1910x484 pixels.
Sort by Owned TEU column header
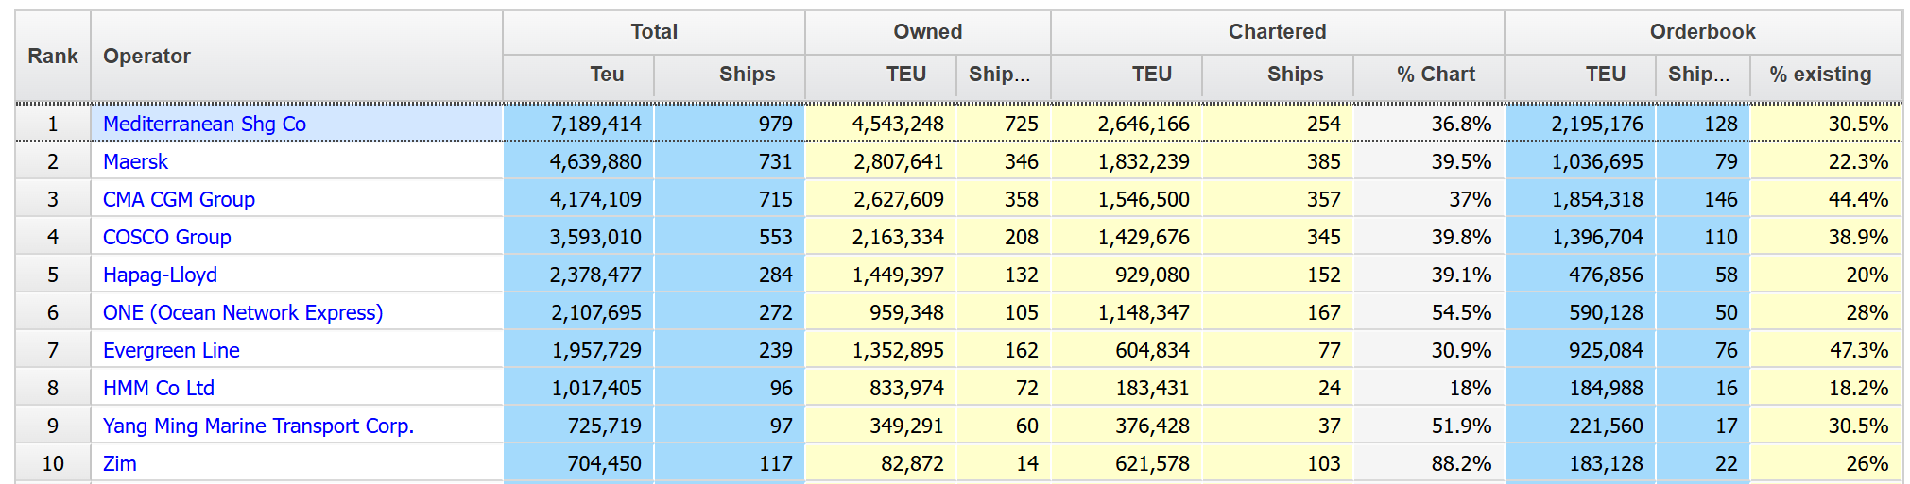[904, 75]
